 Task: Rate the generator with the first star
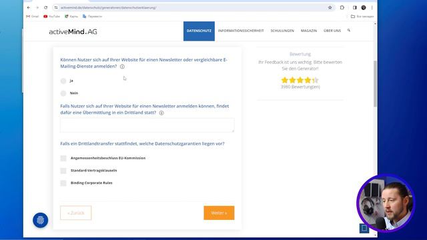pos(285,80)
